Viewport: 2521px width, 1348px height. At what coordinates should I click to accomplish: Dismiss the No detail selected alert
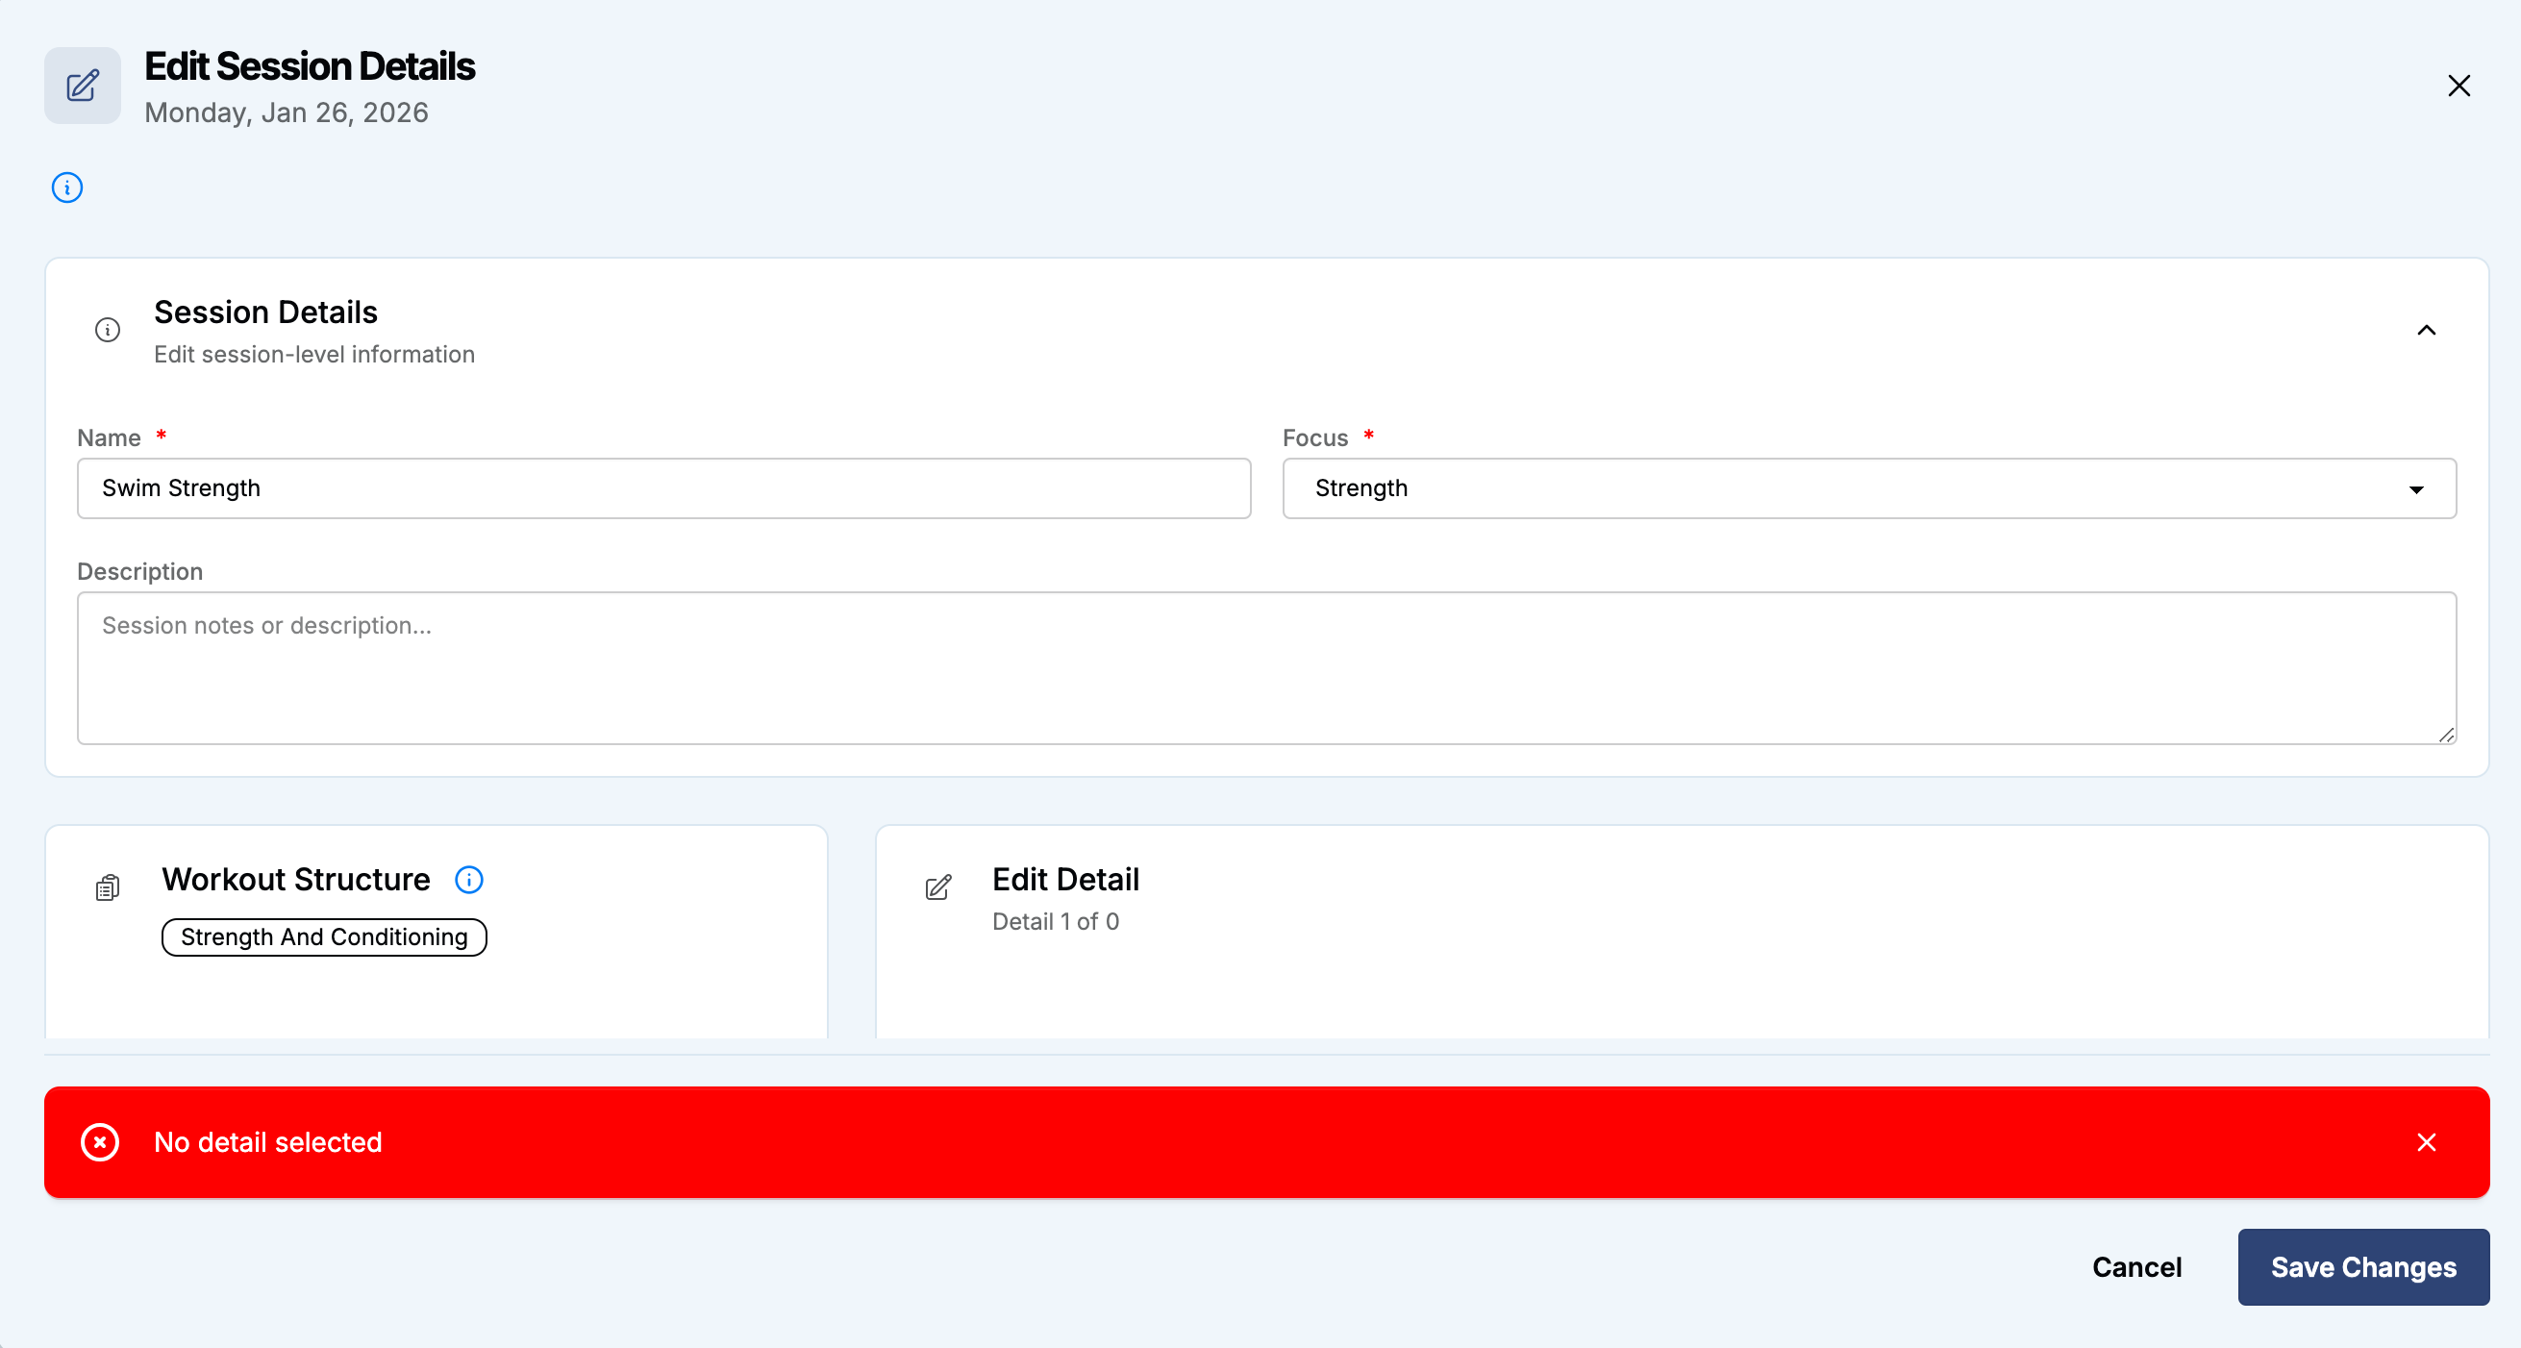pos(2426,1141)
